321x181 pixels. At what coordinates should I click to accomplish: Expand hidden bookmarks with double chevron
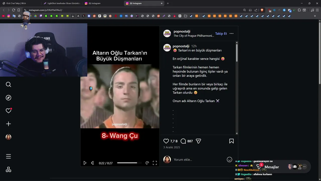tap(315, 16)
